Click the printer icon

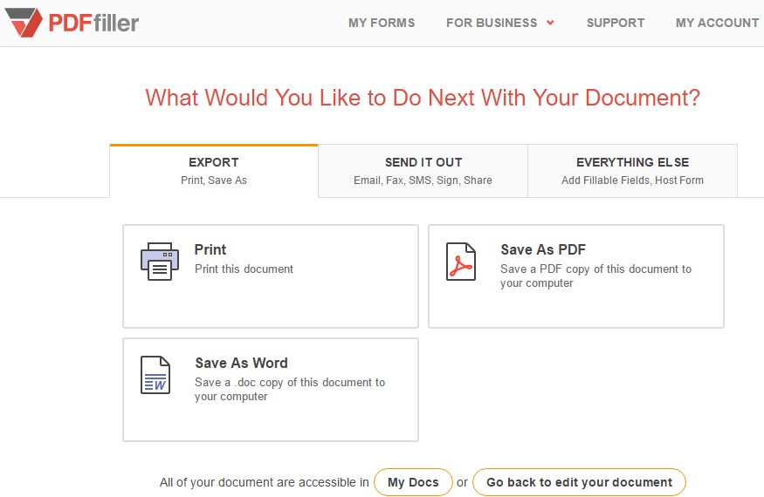(x=160, y=262)
